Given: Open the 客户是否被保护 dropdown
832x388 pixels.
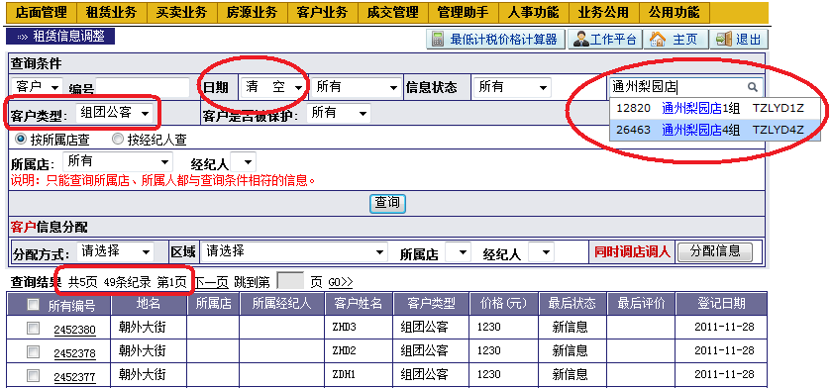Looking at the screenshot, I should point(339,113).
